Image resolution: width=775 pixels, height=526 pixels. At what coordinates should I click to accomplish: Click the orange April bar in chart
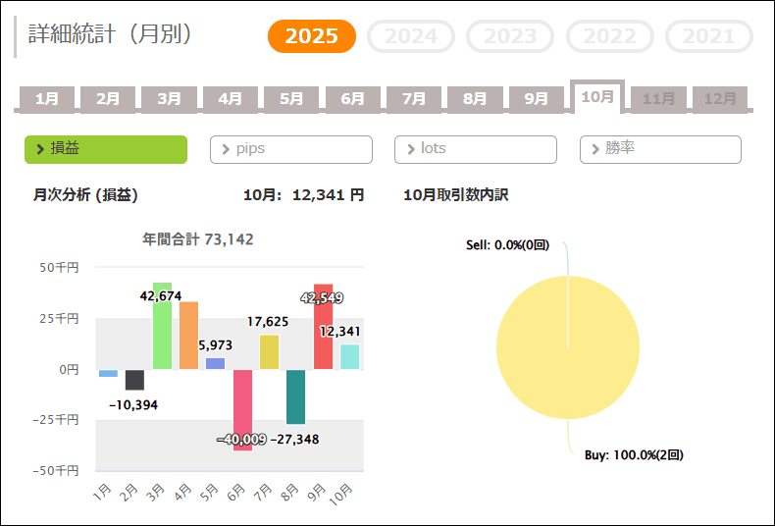tap(188, 336)
